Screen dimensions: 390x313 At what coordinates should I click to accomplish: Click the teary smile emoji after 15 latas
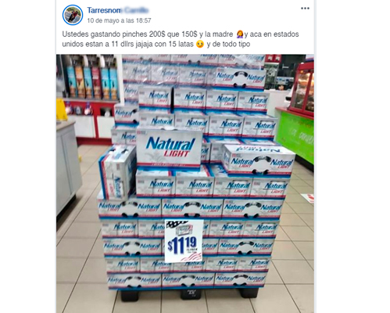click(200, 44)
